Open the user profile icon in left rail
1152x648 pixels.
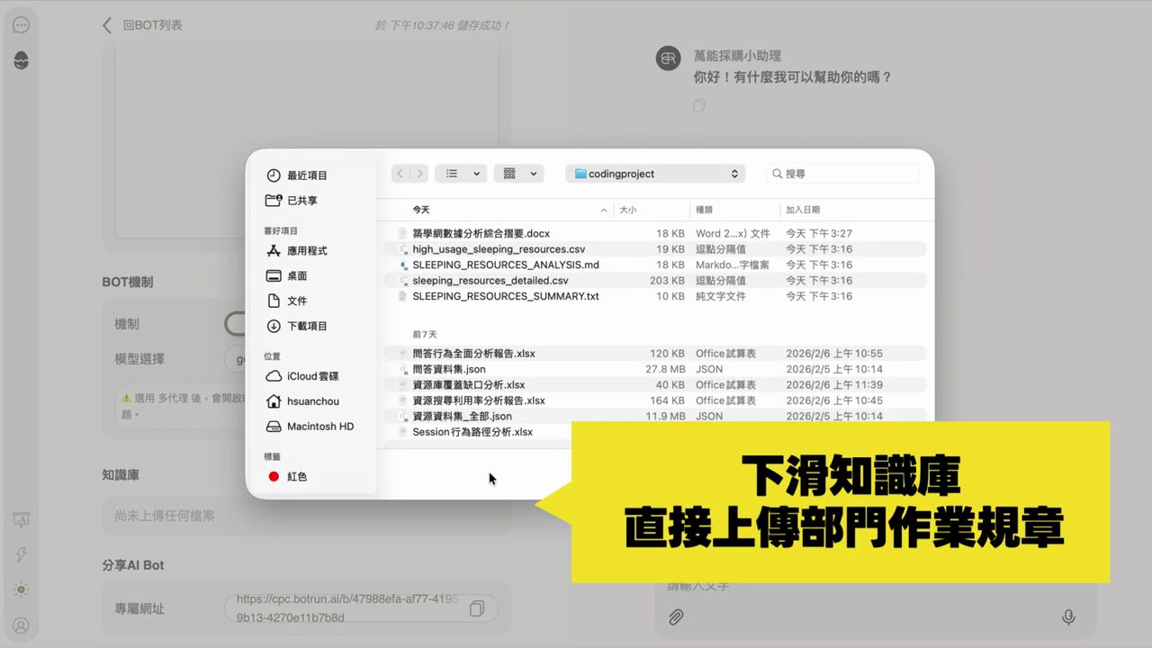pos(22,625)
